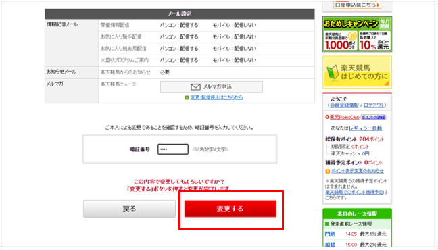The height and width of the screenshot is (250, 438).
Task: Click the orange icon beside ポイント表示変更のお知らせ
Action: 328,171
